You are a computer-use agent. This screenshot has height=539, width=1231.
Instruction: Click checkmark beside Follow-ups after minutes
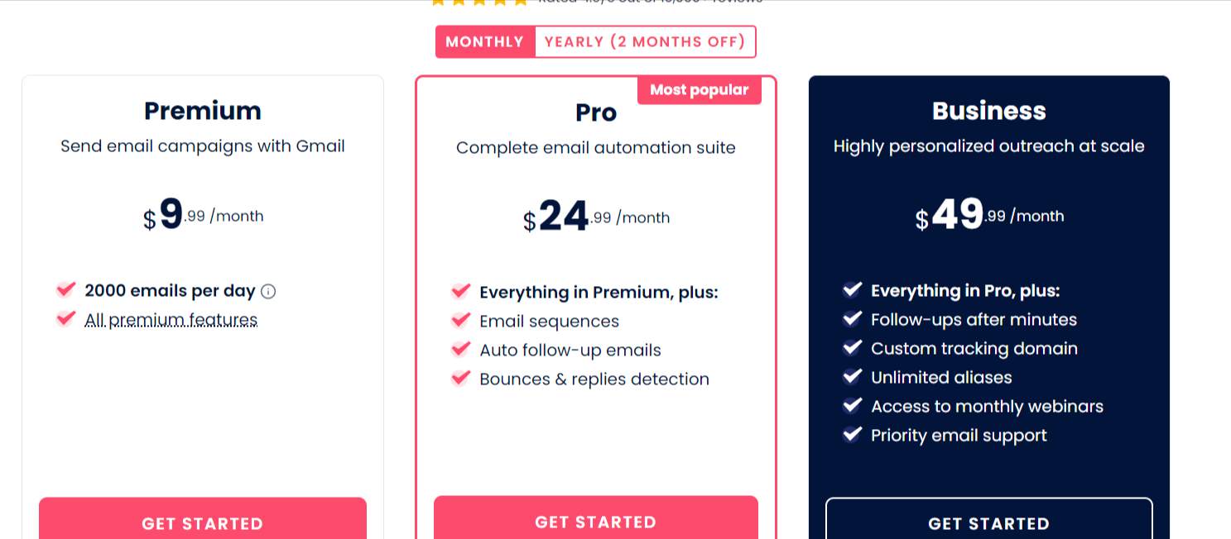pos(852,318)
